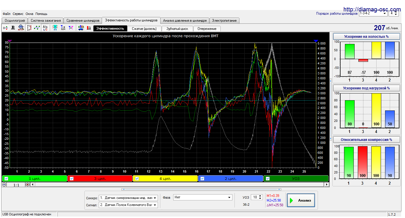Select the Опережение sub-tab

207,29
